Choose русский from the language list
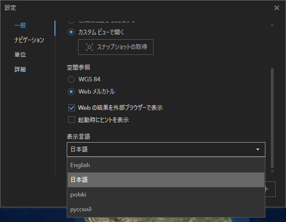286x222 pixels. 166,209
